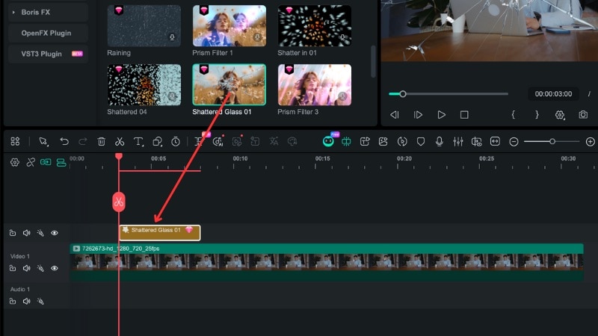Screen dimensions: 598x336
Task: Select the Shattered 04 effect thumbnail
Action: pyautogui.click(x=144, y=85)
